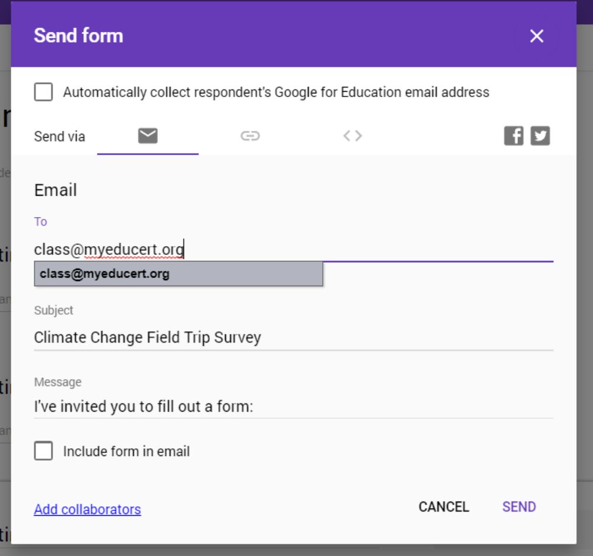Click the Automatically collect email address label

coord(276,92)
